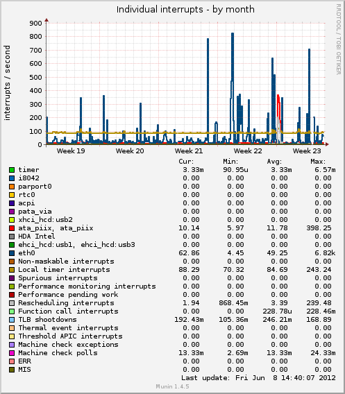345x394 pixels.
Task: Click the Machine check exceptions swatch
Action: (12, 345)
